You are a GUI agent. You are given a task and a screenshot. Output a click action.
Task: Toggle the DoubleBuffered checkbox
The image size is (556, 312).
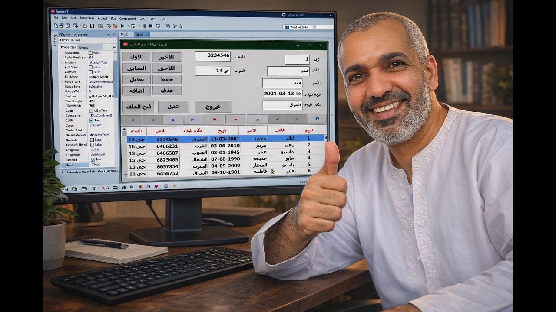click(x=92, y=145)
